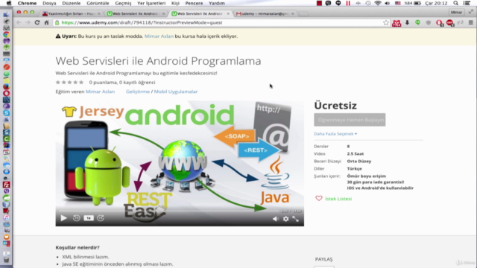Click the gray shield extension icon
Viewport: 477px width, 268px height.
429,23
